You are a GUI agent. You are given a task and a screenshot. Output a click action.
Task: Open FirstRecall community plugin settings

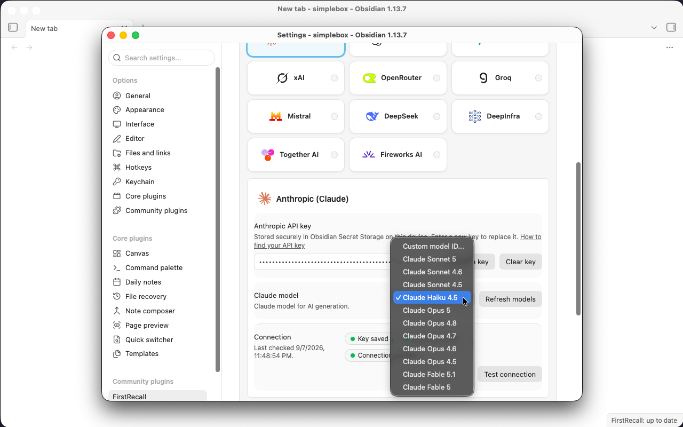click(157, 397)
